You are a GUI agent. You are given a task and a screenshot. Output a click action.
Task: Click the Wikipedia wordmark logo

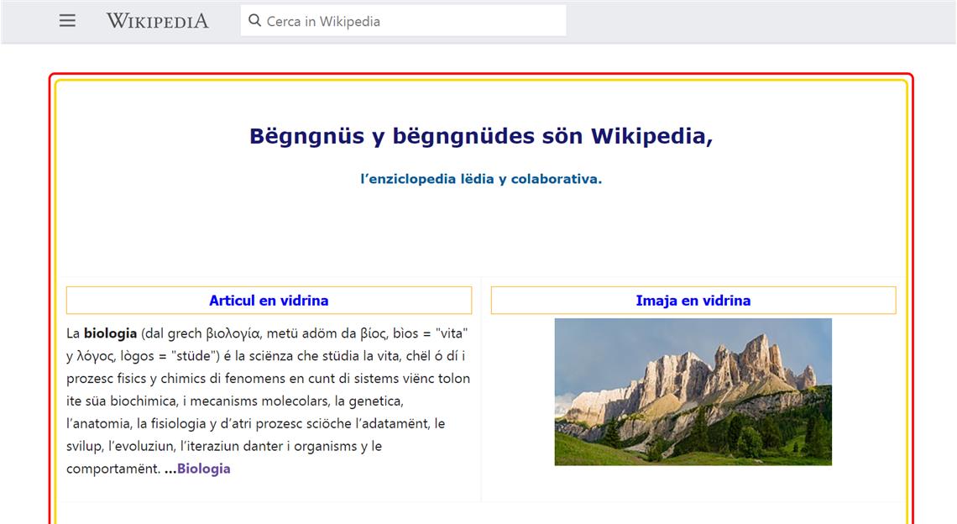point(157,21)
